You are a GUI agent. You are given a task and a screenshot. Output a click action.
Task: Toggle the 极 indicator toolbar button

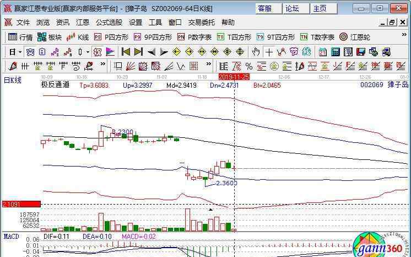[x=98, y=52]
